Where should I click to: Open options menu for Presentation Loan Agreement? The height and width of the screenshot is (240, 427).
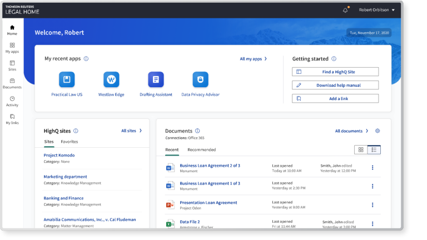click(x=373, y=205)
